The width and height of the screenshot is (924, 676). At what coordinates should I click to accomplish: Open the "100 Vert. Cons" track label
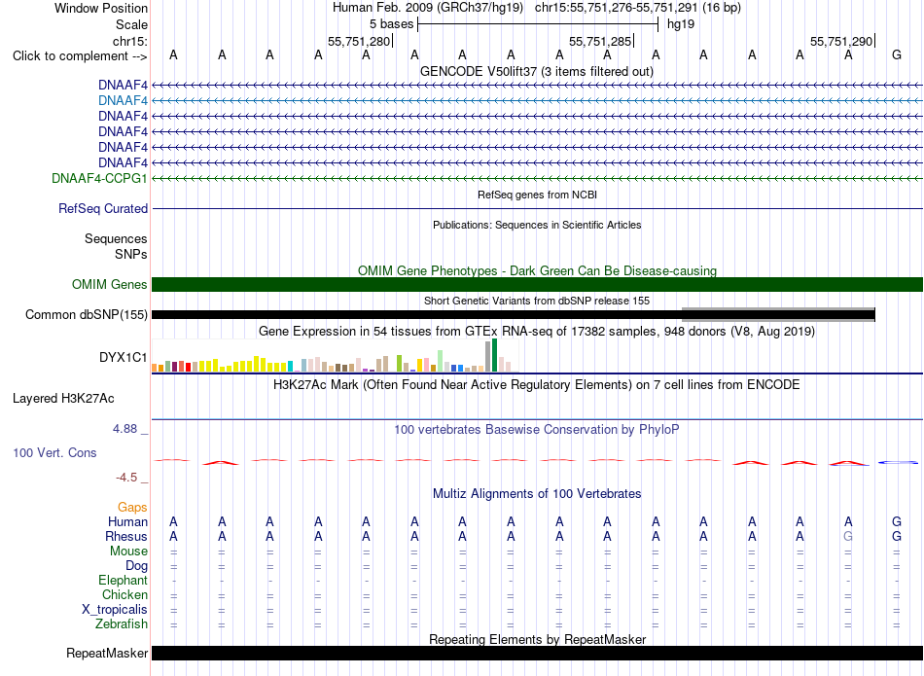coord(54,452)
